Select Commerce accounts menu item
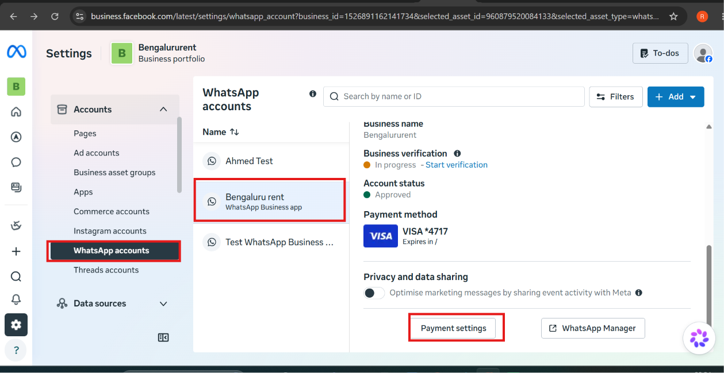The height and width of the screenshot is (373, 724). 112,212
